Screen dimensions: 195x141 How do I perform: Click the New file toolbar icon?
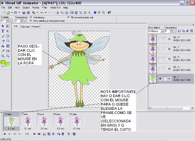point(4,13)
